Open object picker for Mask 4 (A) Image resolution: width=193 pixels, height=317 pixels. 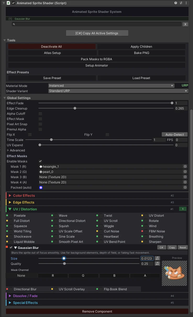(185, 182)
